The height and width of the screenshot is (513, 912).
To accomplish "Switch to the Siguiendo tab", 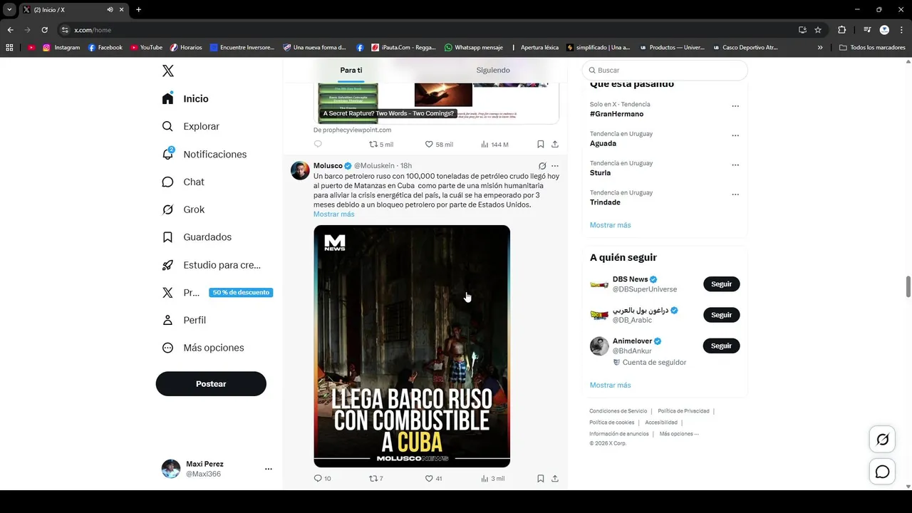I will tap(493, 70).
